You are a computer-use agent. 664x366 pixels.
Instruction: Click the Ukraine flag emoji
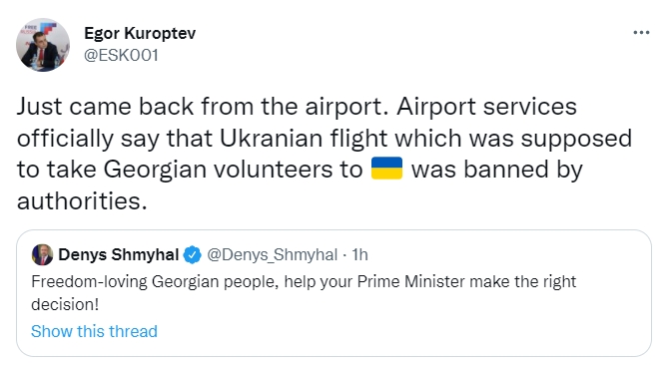[386, 169]
